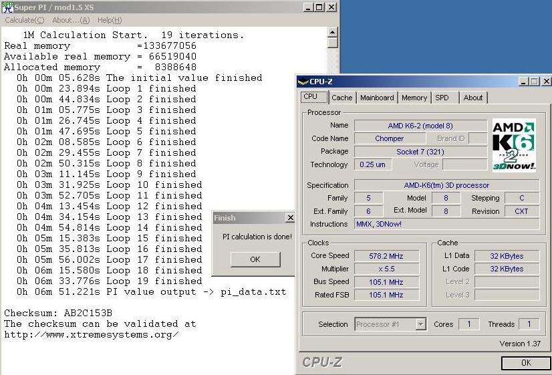The height and width of the screenshot is (375, 552).
Task: Click the processor Name field 'AMD K6-2 (model 8)'
Action: (420, 126)
